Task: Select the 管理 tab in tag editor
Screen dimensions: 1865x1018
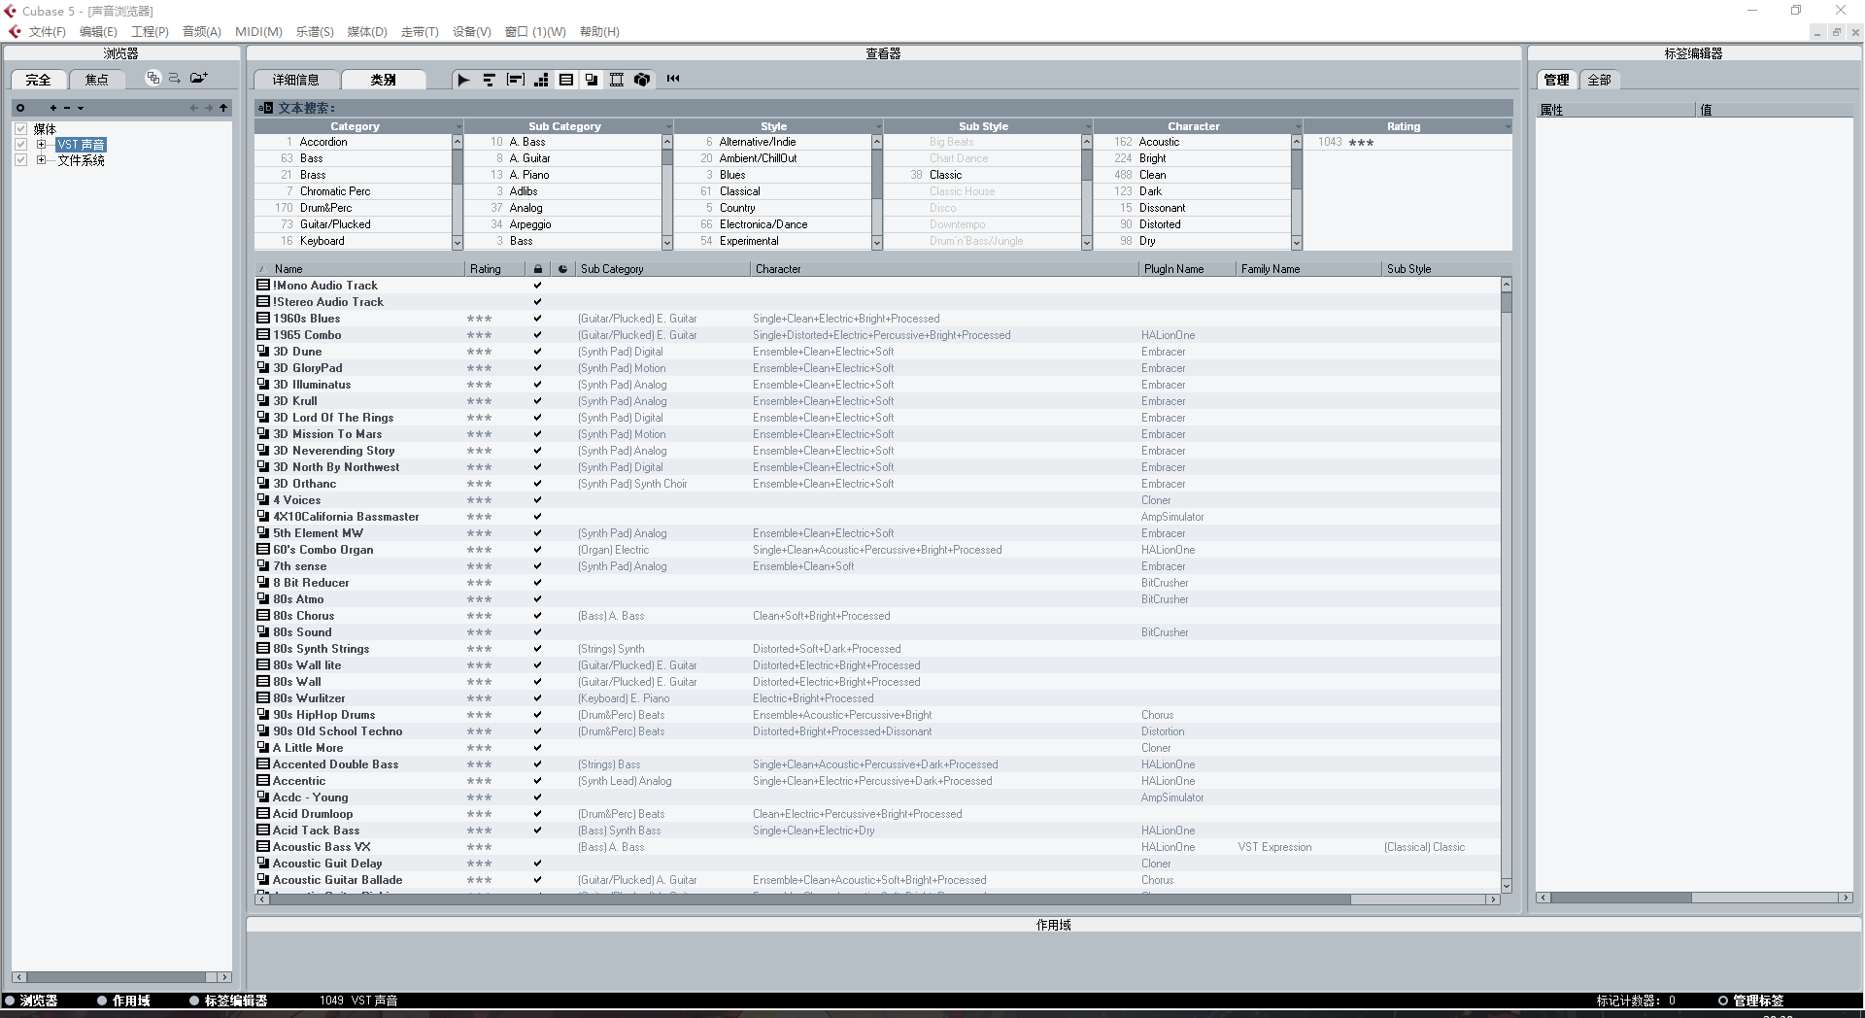Action: click(x=1556, y=80)
